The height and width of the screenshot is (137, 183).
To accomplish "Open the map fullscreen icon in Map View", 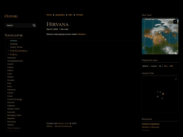I will [175, 22].
